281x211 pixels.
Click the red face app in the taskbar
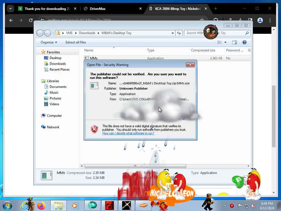point(109,206)
